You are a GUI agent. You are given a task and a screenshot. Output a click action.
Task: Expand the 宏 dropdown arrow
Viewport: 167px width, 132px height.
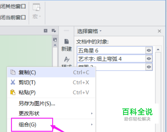point(40,16)
